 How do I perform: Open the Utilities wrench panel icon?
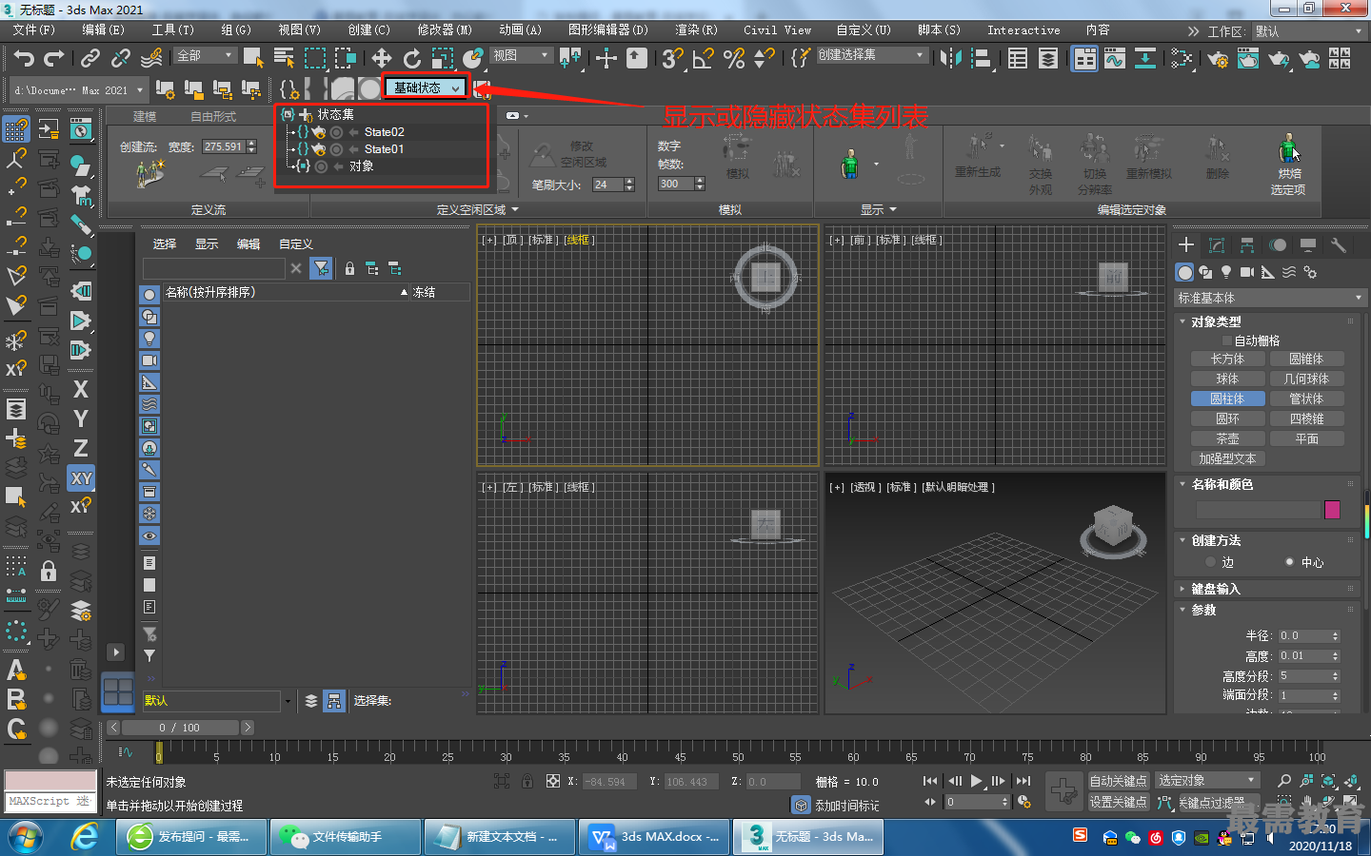1339,245
